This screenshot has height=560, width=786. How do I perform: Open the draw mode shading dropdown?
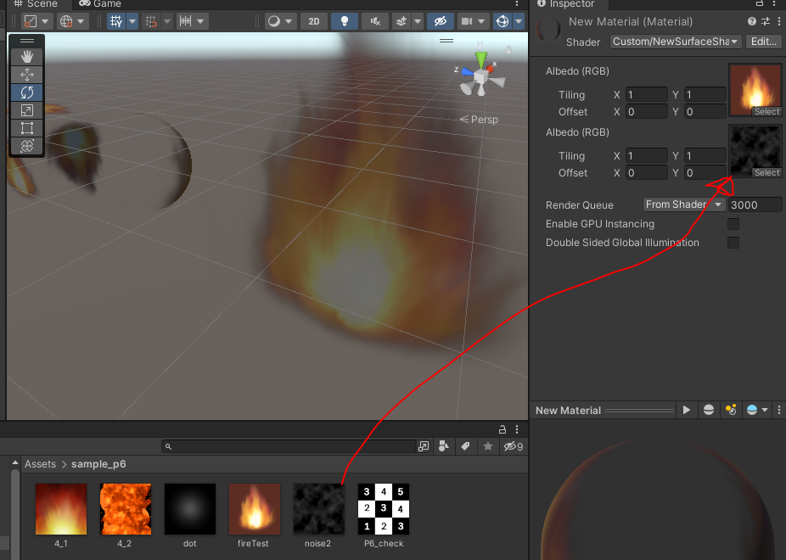click(280, 21)
